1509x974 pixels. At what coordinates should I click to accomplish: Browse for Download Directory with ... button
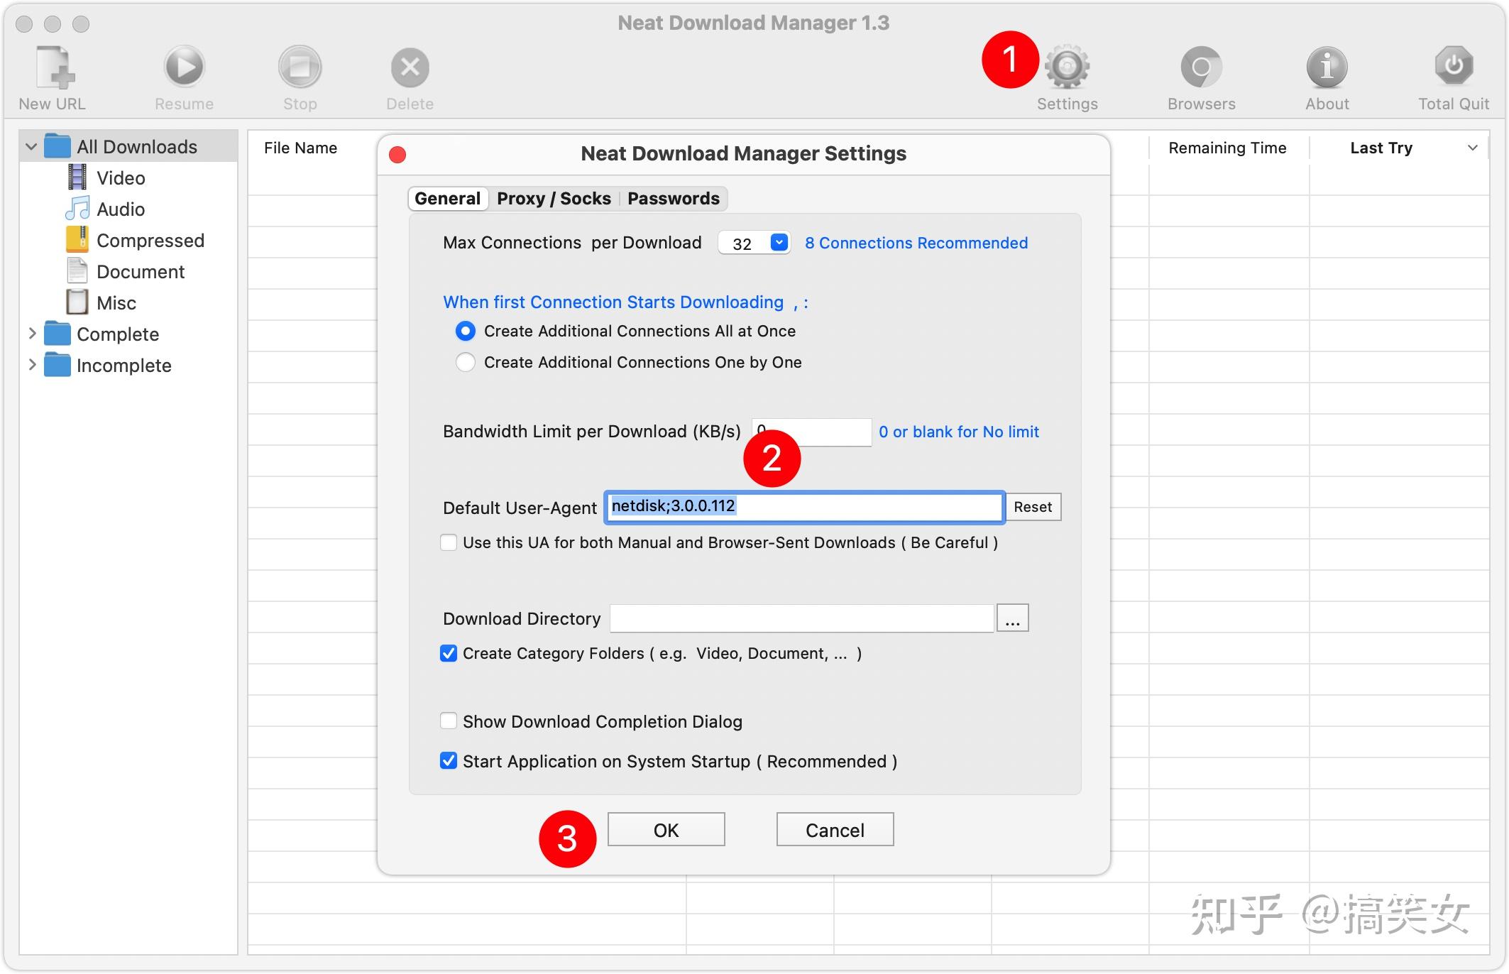click(1012, 618)
